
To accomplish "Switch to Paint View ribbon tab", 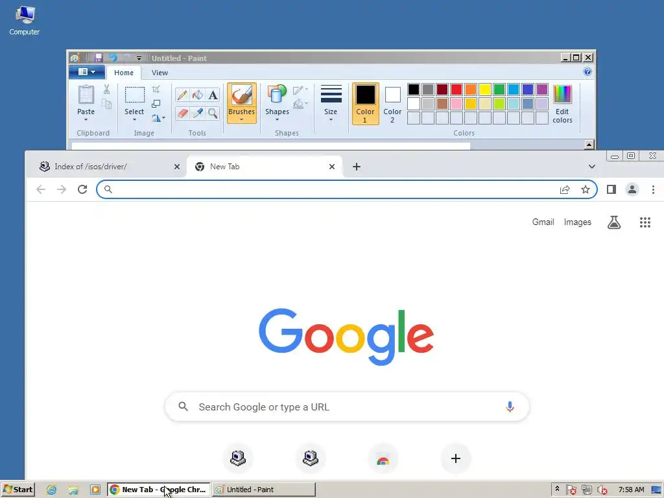I will click(160, 73).
